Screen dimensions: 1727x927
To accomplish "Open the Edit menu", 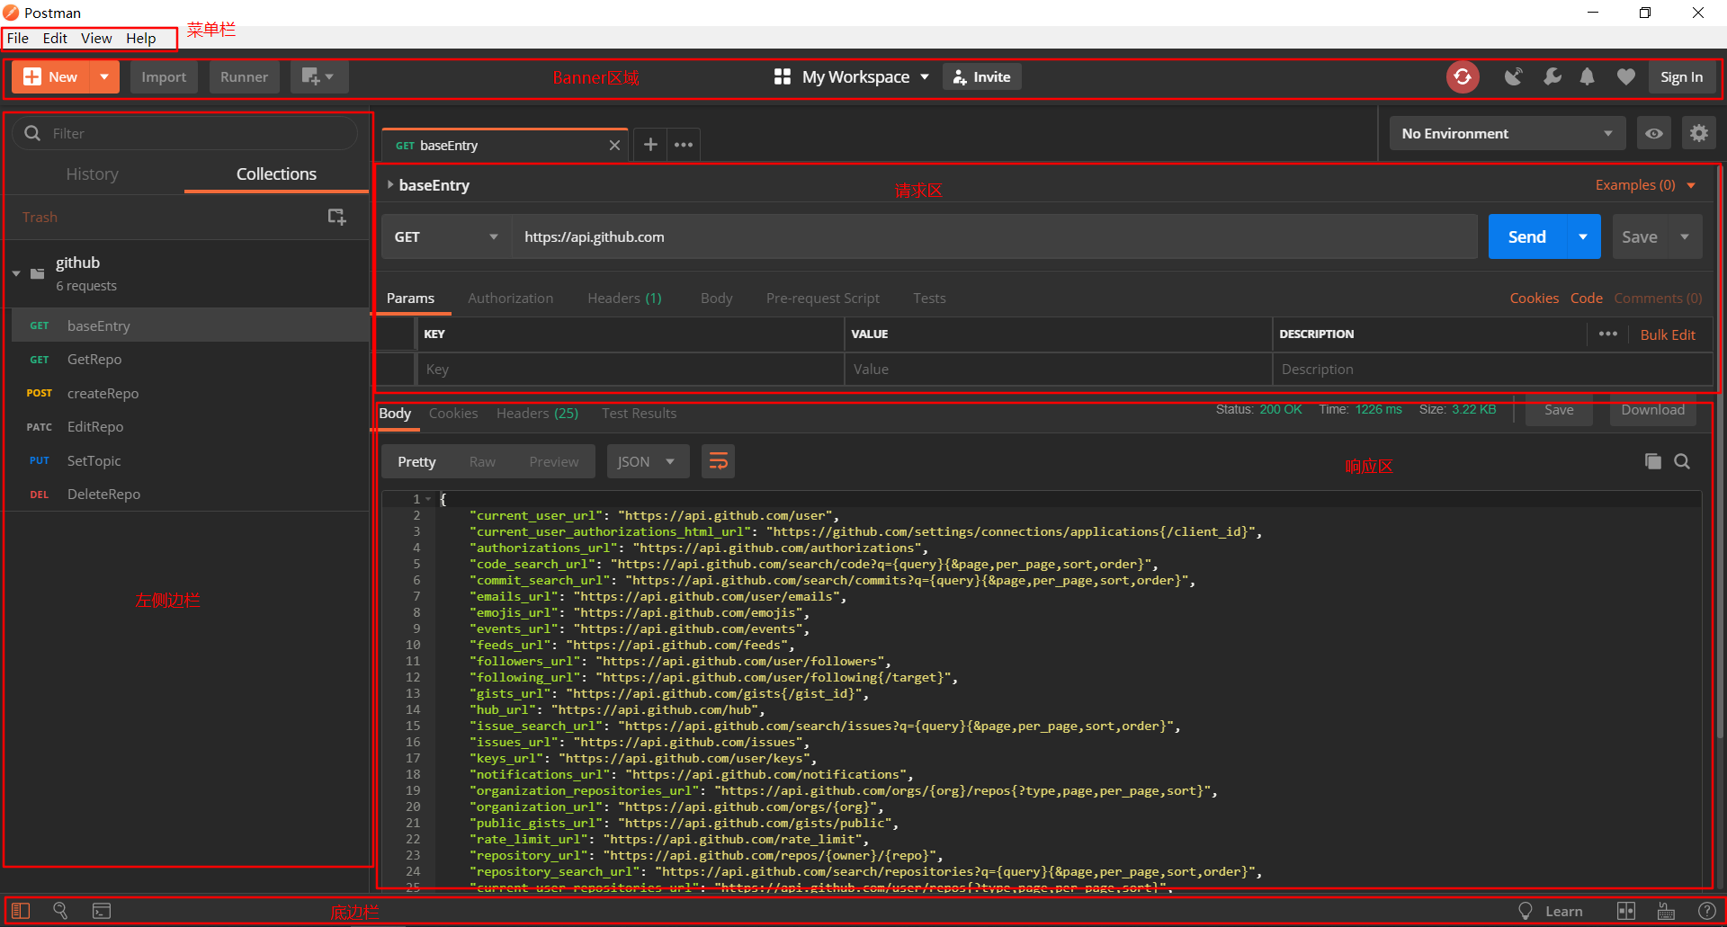I will click(55, 38).
